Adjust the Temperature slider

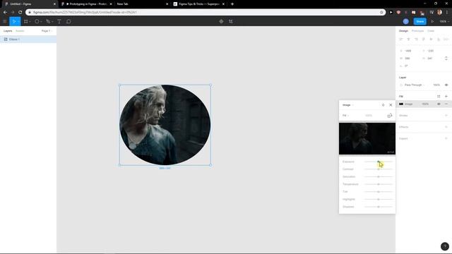tap(379, 184)
